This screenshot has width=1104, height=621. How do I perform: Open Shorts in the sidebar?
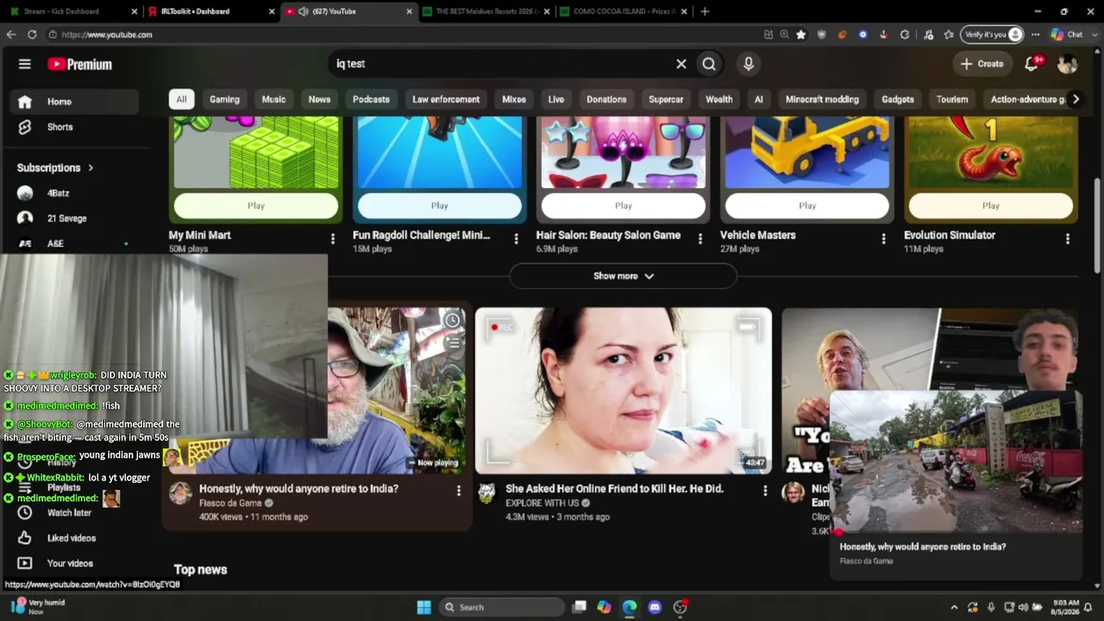coord(74,127)
